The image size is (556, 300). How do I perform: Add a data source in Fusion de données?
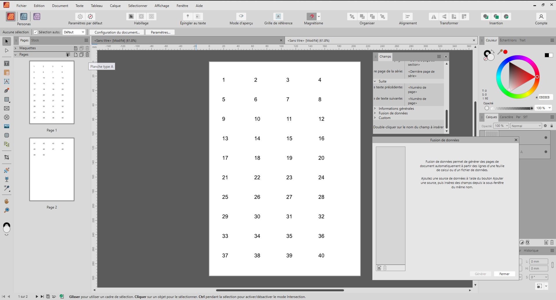379,268
